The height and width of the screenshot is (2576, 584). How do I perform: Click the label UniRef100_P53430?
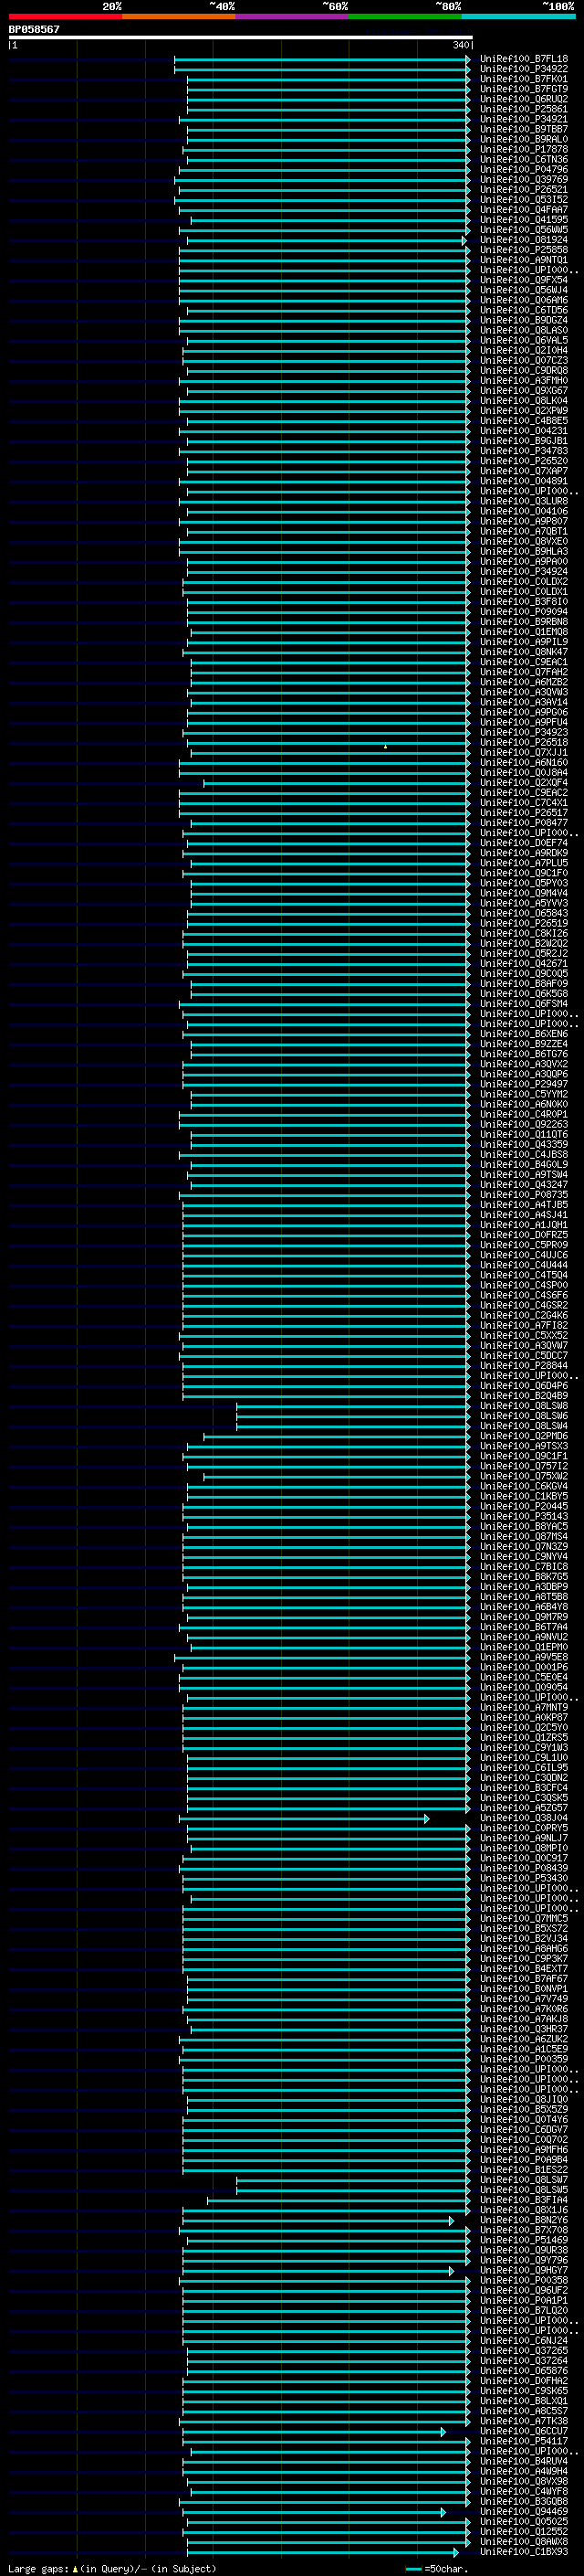[x=523, y=1878]
